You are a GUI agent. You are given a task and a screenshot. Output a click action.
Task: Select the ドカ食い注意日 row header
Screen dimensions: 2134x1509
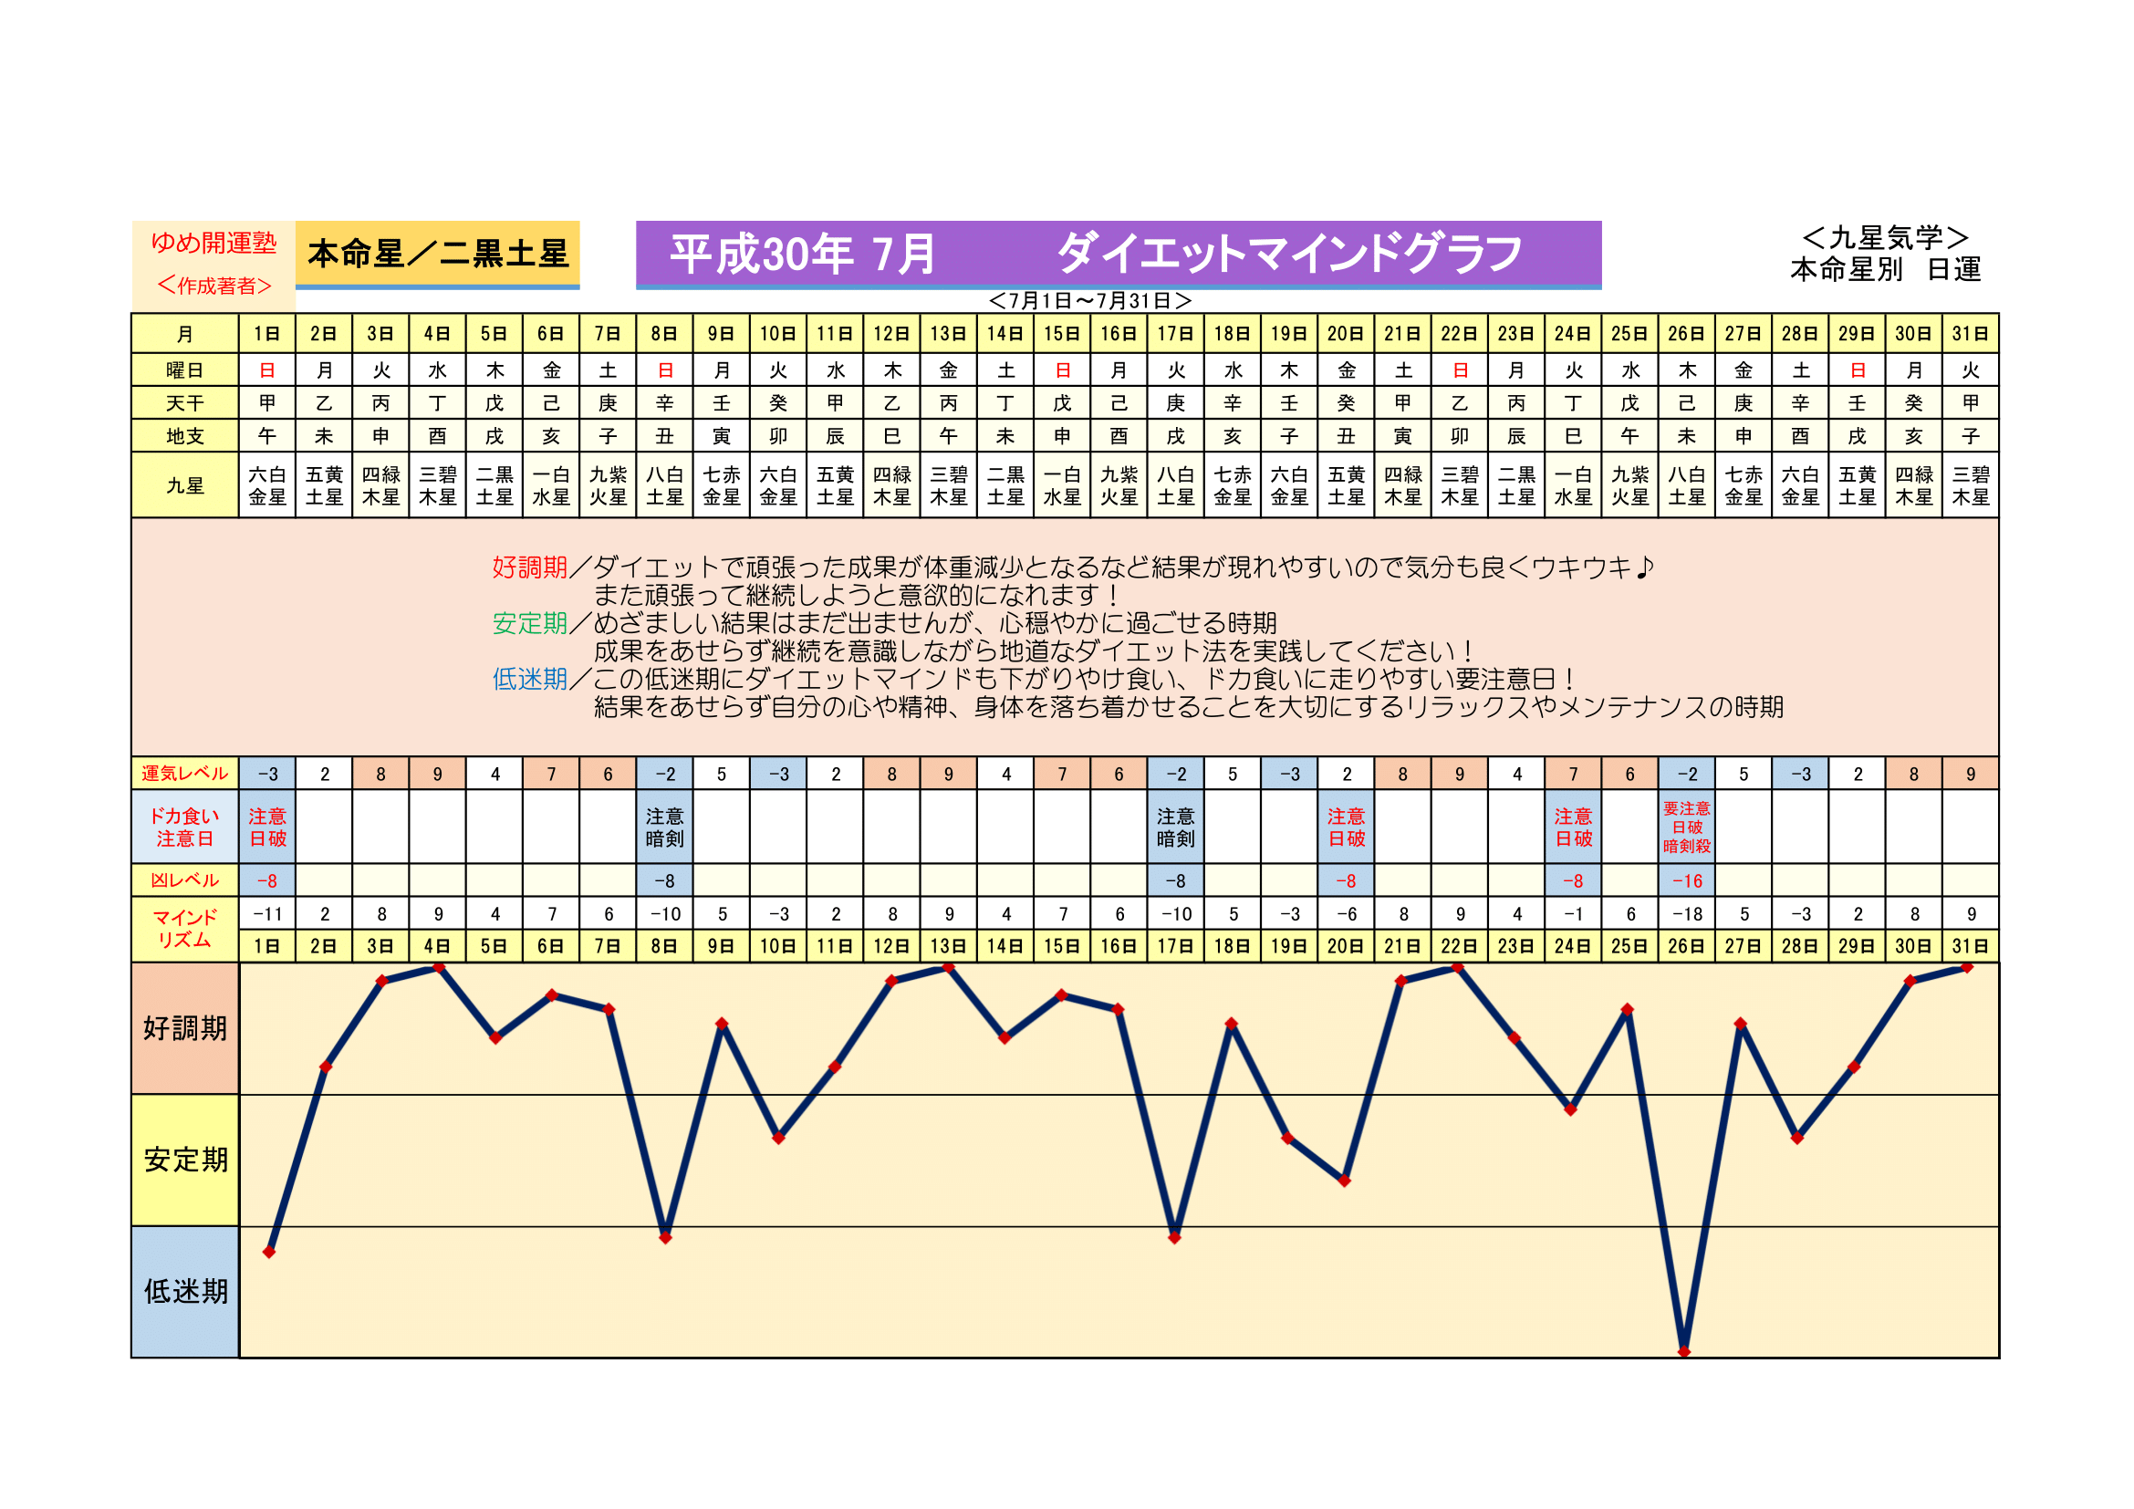click(185, 827)
